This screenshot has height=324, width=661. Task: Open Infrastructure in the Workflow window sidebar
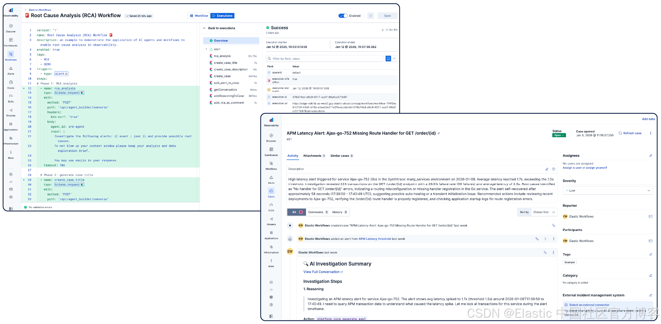point(11,140)
